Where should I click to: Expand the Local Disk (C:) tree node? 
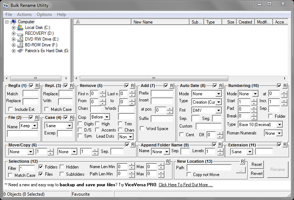click(14, 28)
